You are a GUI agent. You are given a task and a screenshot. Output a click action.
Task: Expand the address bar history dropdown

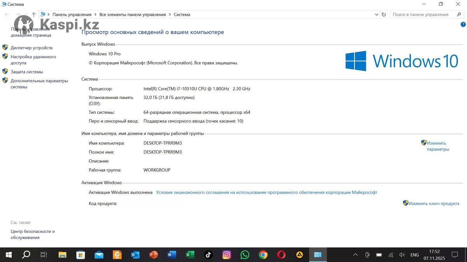tap(376, 15)
